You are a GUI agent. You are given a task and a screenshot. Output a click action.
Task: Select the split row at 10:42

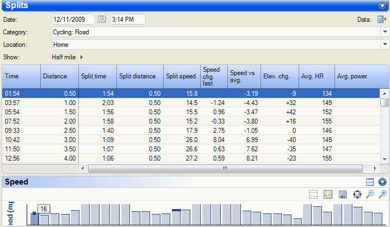pyautogui.click(x=191, y=140)
